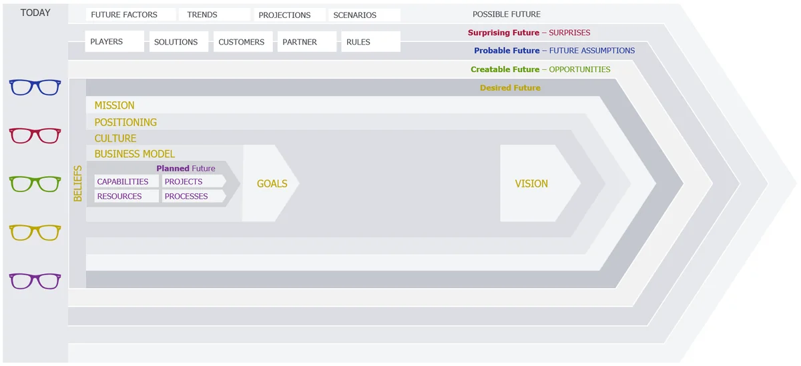The image size is (801, 366).
Task: Select the BUSINESS MODEL layer label
Action: [135, 154]
